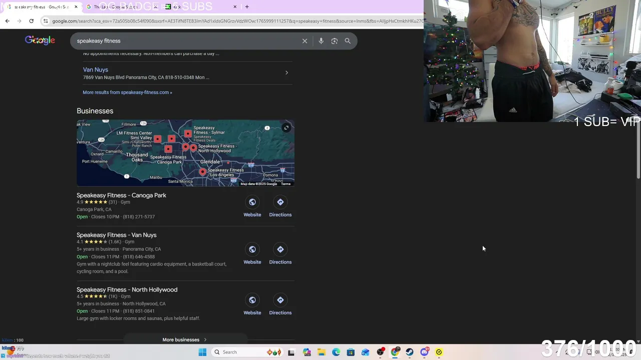The height and width of the screenshot is (360, 641).
Task: Select Speakeasy Fitness Los Angeles map pin
Action: 202,171
